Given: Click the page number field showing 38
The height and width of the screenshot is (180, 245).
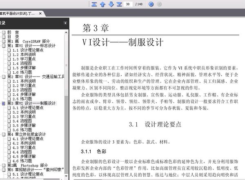Looking at the screenshot, I should pos(128,4).
